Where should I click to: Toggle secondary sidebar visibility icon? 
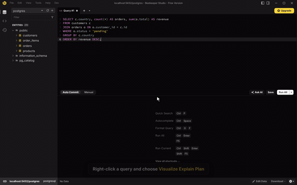(268, 3)
